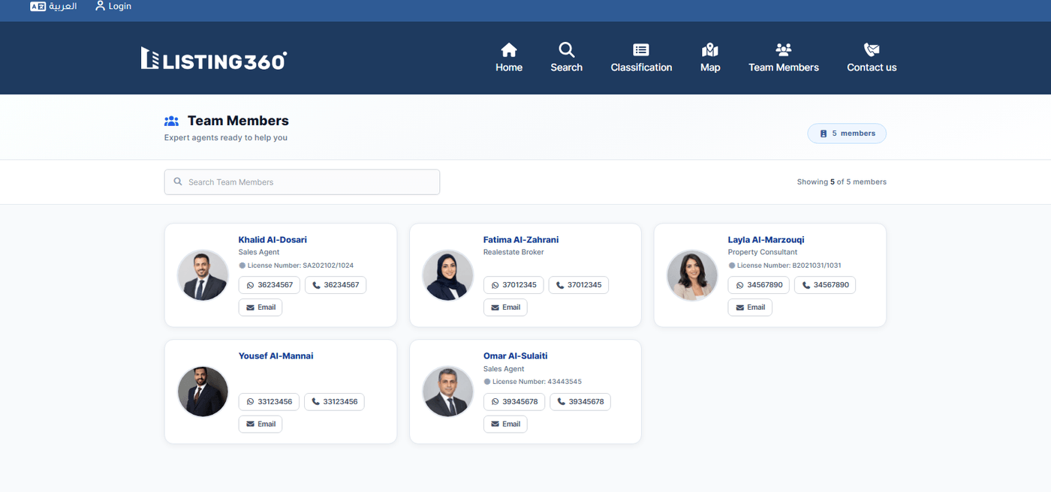This screenshot has height=492, width=1051.
Task: Open the Classification menu item
Action: pos(641,58)
